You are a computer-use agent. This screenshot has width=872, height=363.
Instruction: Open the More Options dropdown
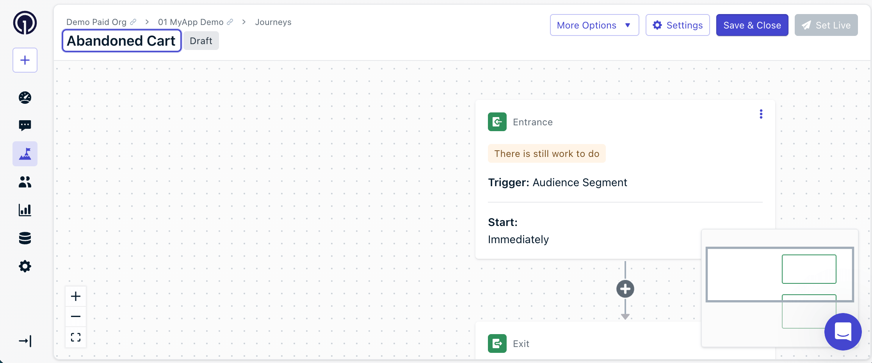coord(594,25)
